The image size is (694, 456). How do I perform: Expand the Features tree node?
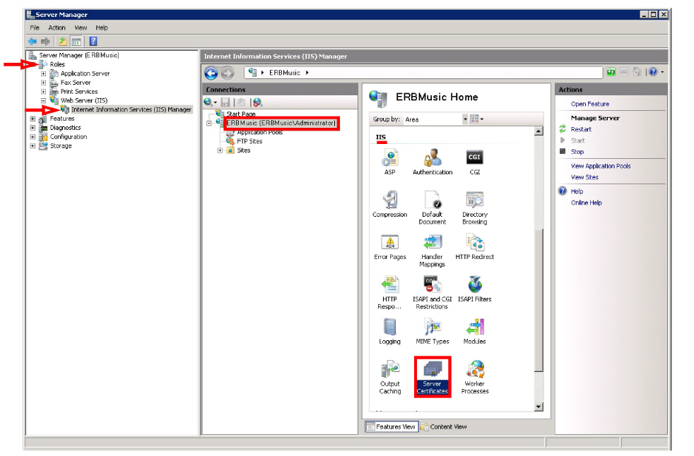click(x=33, y=119)
